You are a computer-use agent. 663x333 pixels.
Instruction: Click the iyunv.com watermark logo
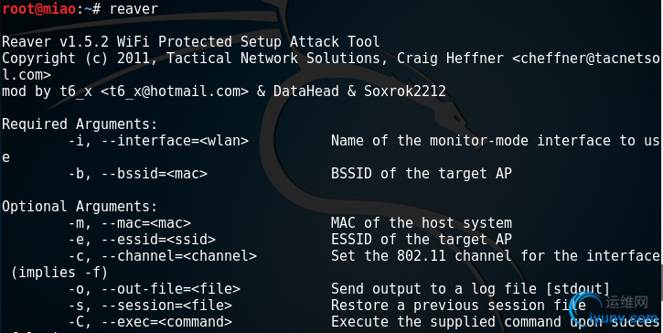pos(615,312)
